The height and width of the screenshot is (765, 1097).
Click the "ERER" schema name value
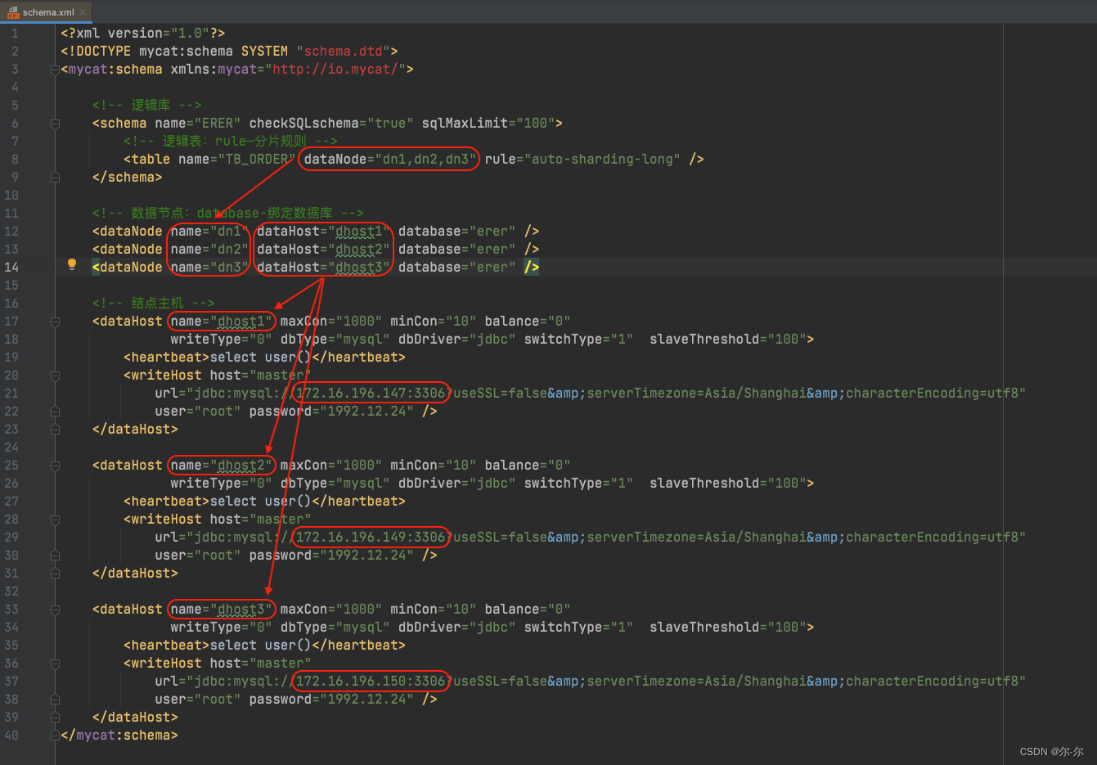coord(218,124)
